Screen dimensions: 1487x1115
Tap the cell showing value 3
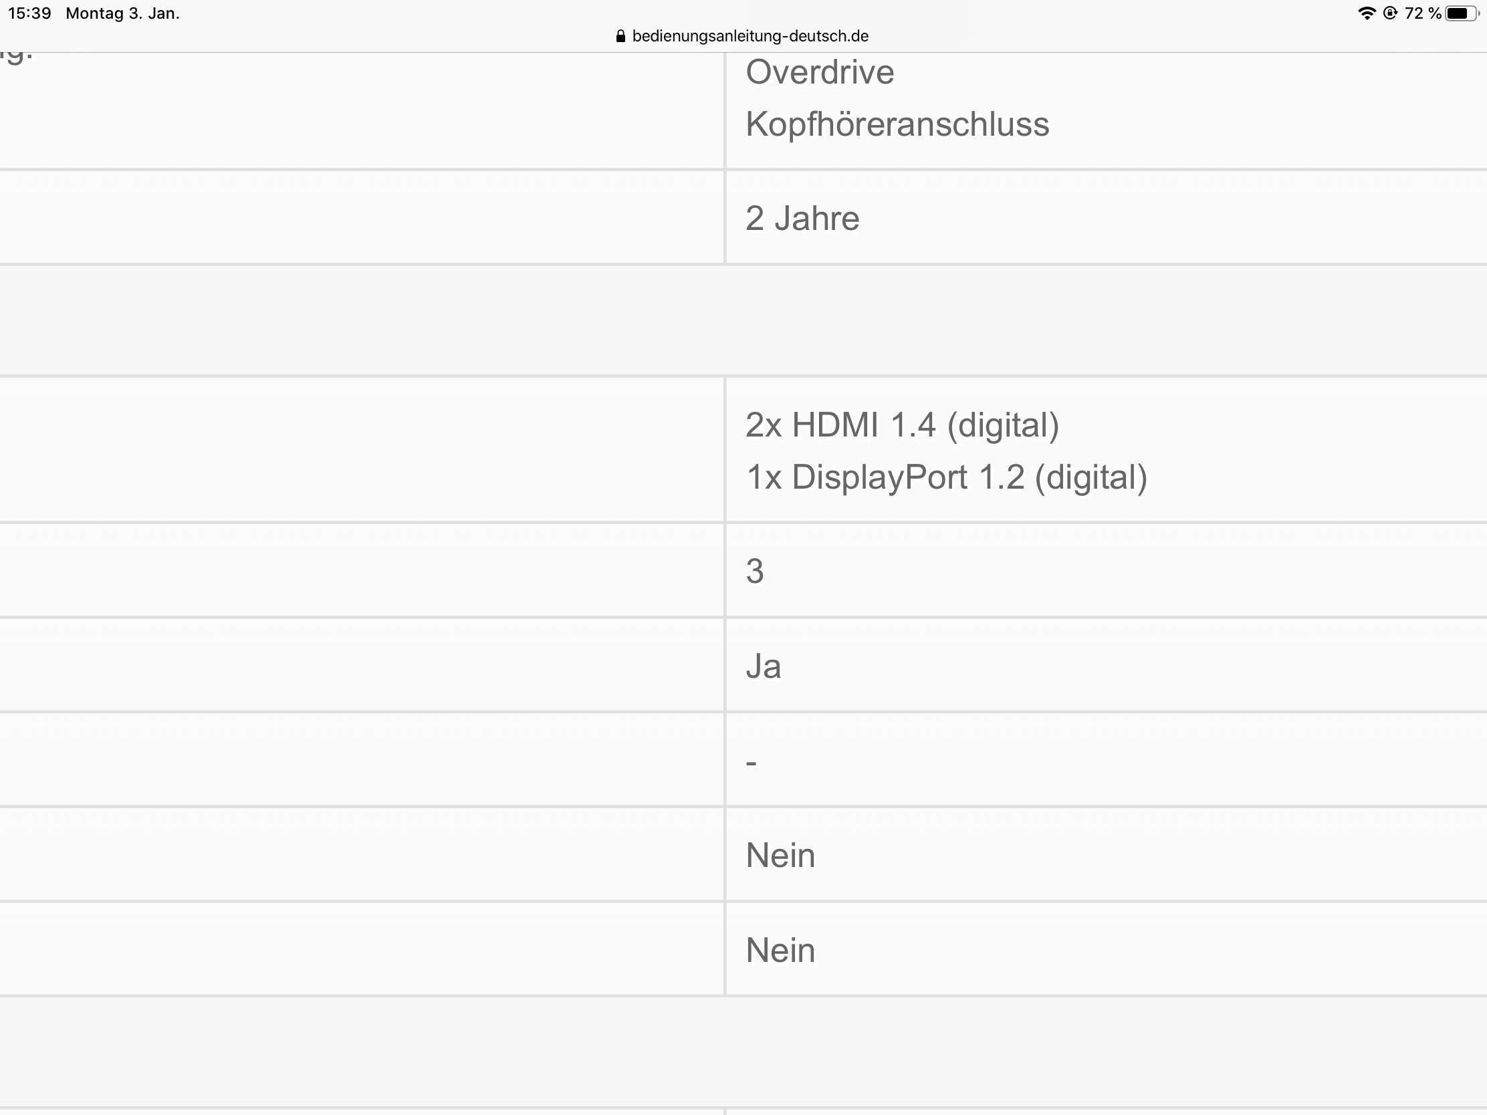[1107, 571]
